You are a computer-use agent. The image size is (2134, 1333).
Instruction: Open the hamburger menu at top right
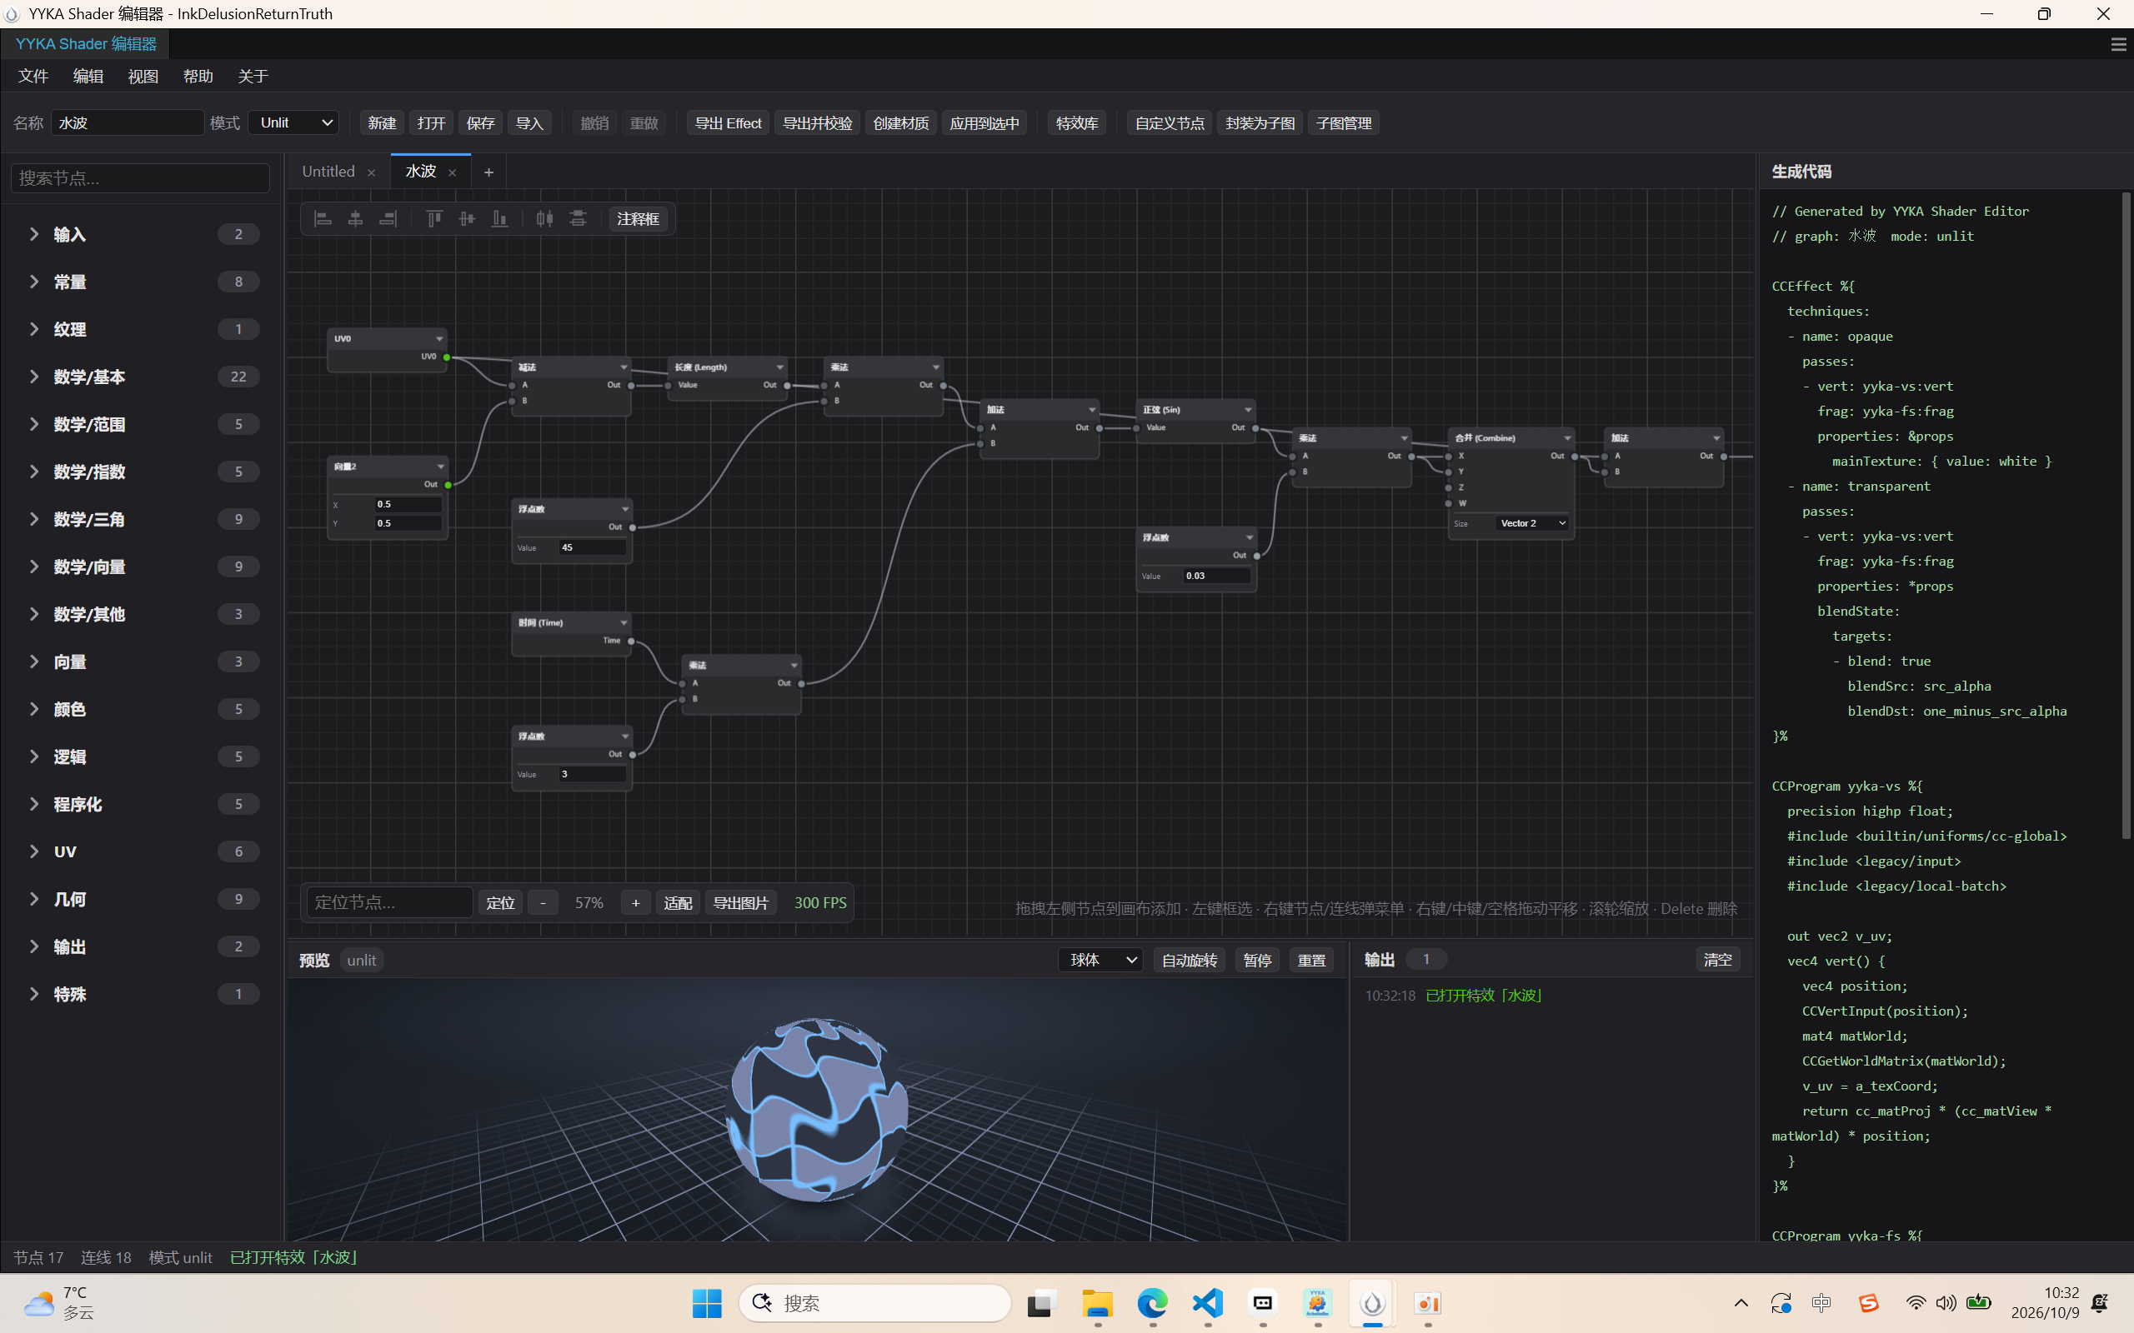click(x=2118, y=44)
